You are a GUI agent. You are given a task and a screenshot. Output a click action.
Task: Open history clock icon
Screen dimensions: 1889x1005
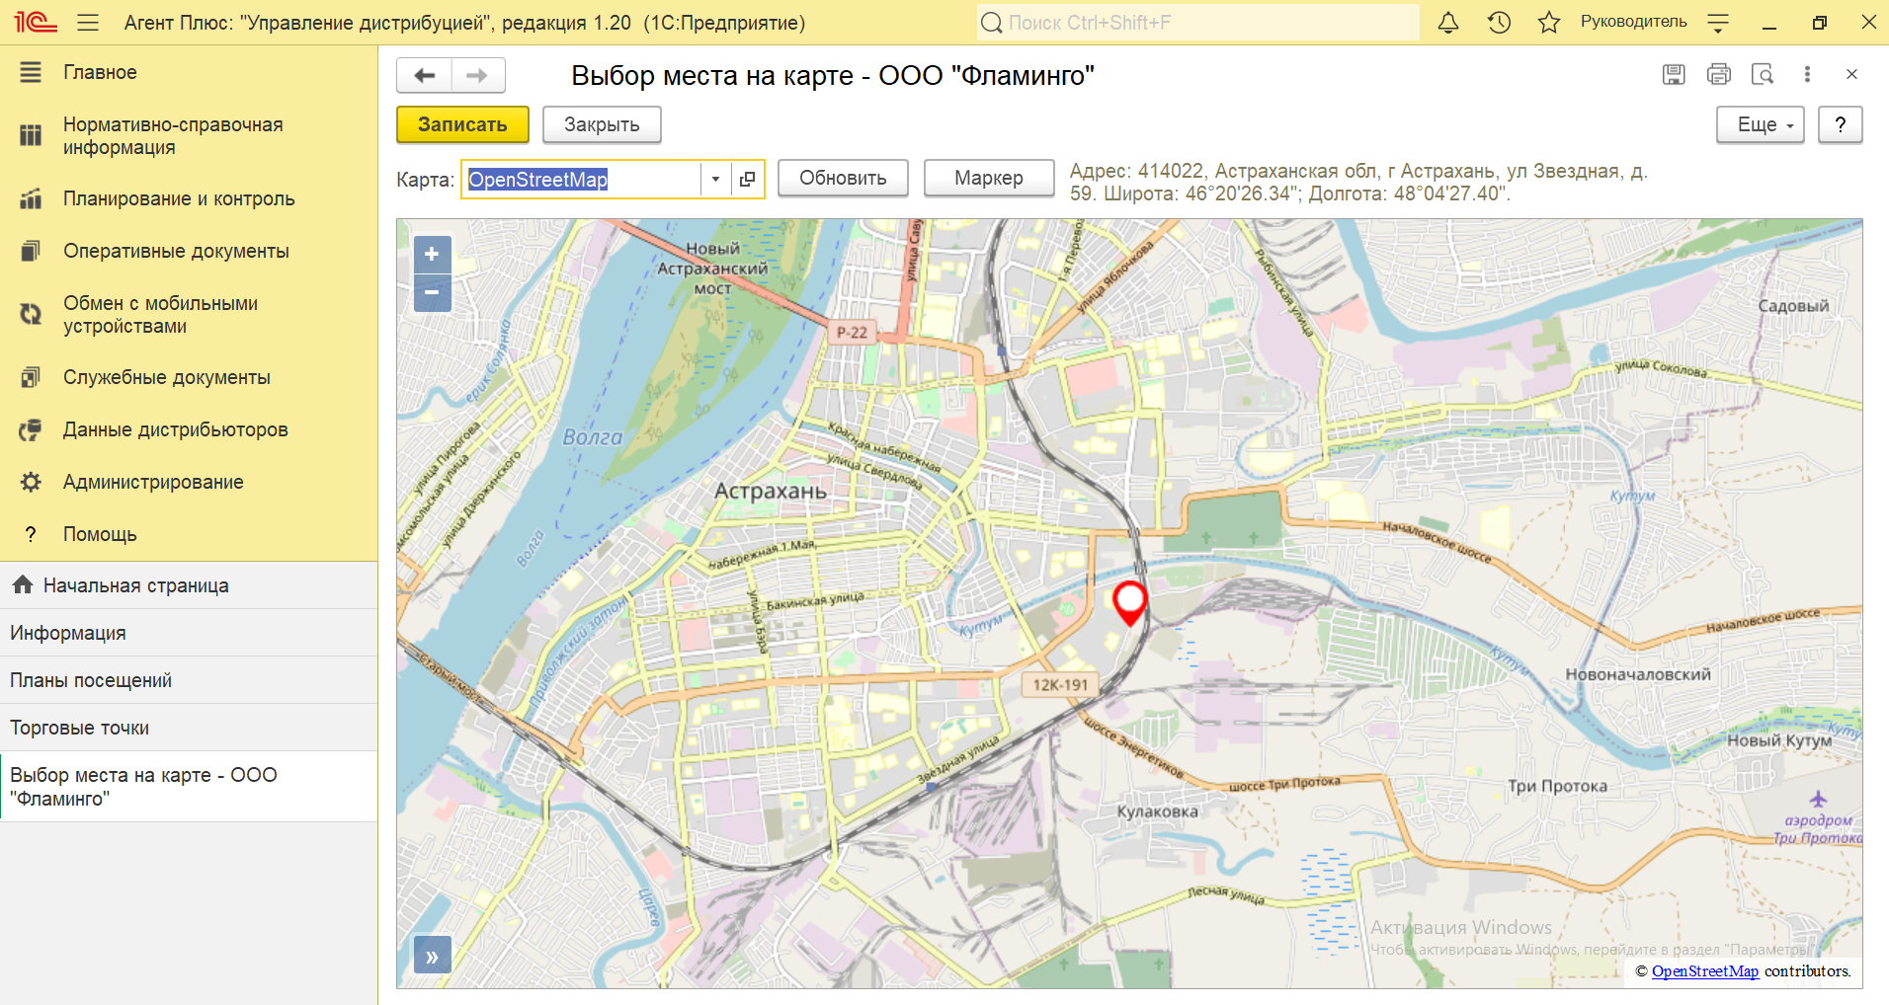pyautogui.click(x=1499, y=22)
